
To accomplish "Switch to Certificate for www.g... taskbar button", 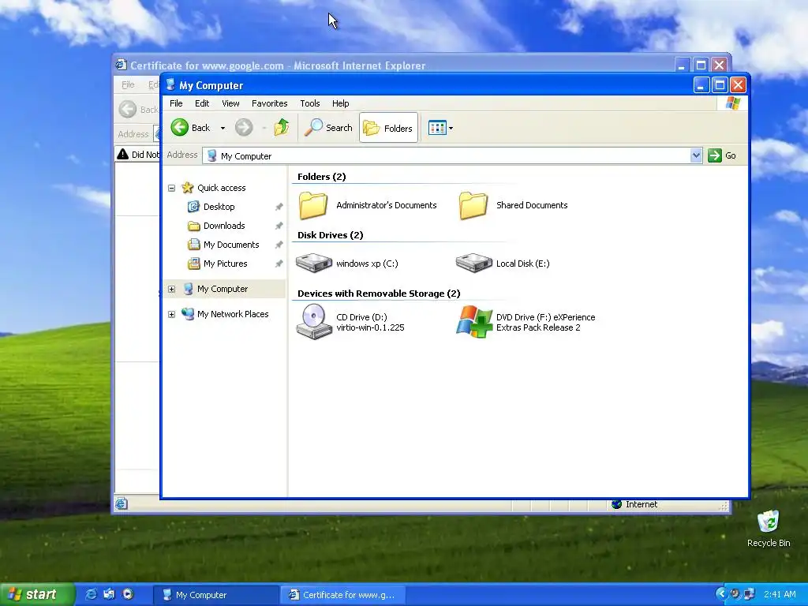I will tap(343, 595).
